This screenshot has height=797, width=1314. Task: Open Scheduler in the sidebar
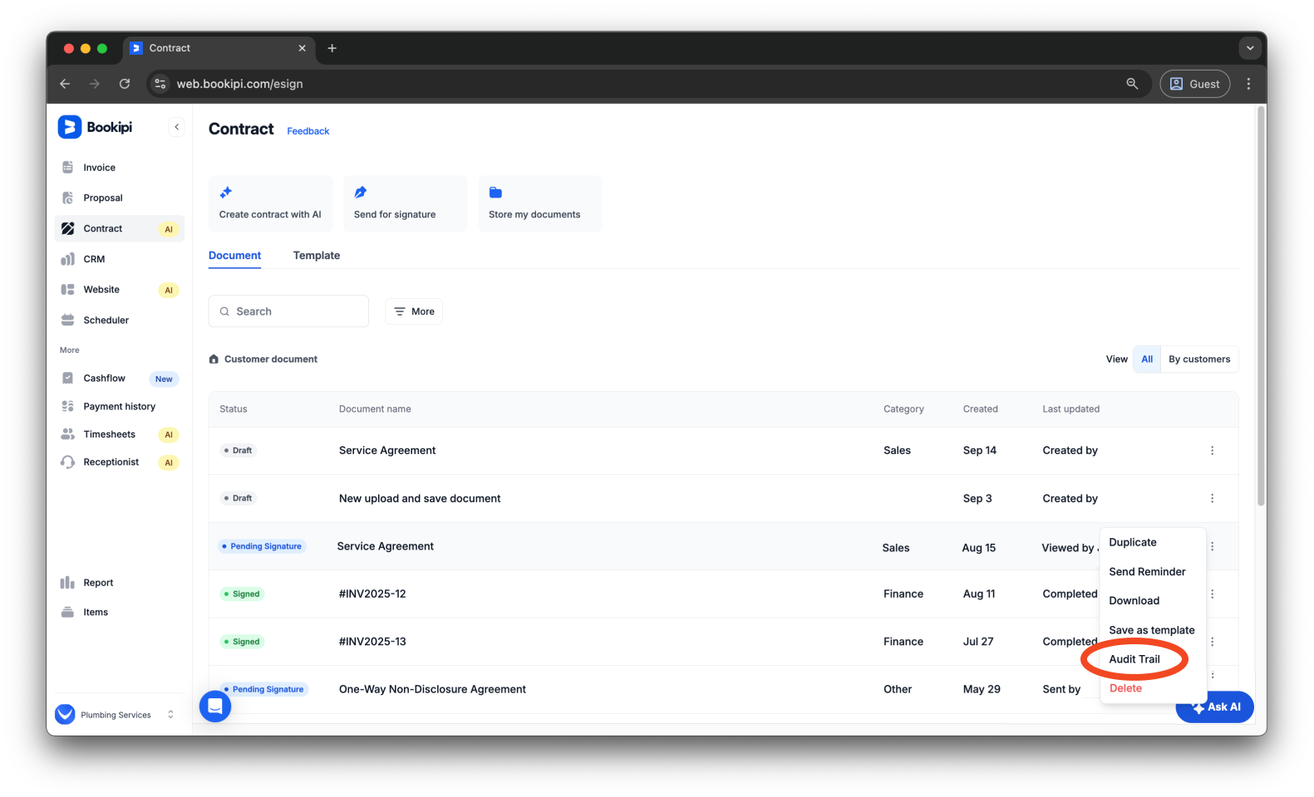pos(106,320)
